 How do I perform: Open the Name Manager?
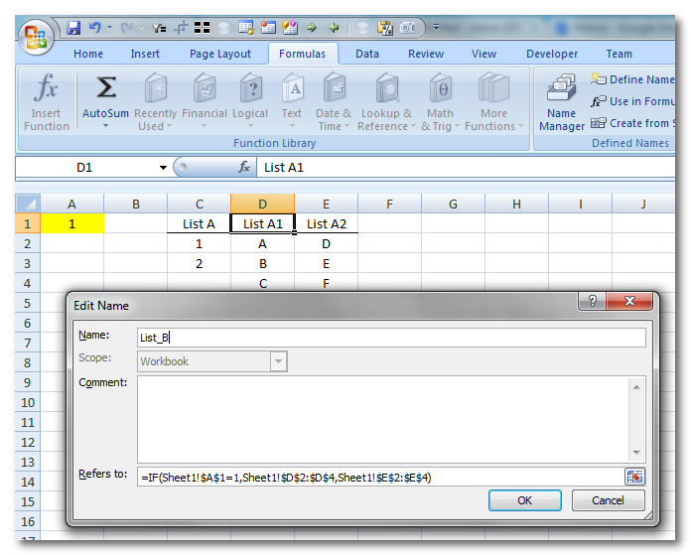[x=562, y=102]
